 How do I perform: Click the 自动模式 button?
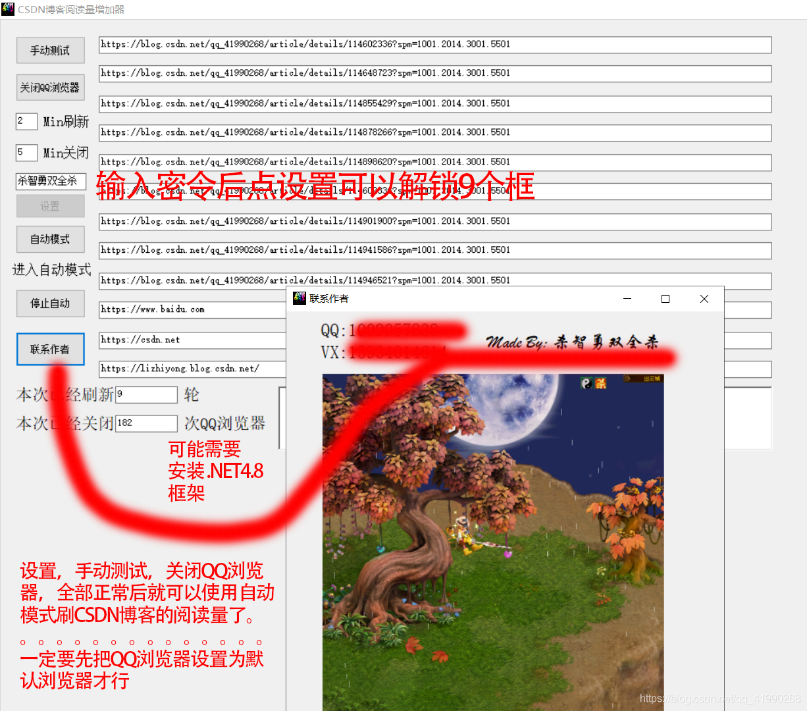tap(51, 239)
